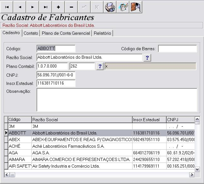The width and height of the screenshot is (204, 184).
Task: Click the Código de Barras field
Action: click(x=178, y=49)
